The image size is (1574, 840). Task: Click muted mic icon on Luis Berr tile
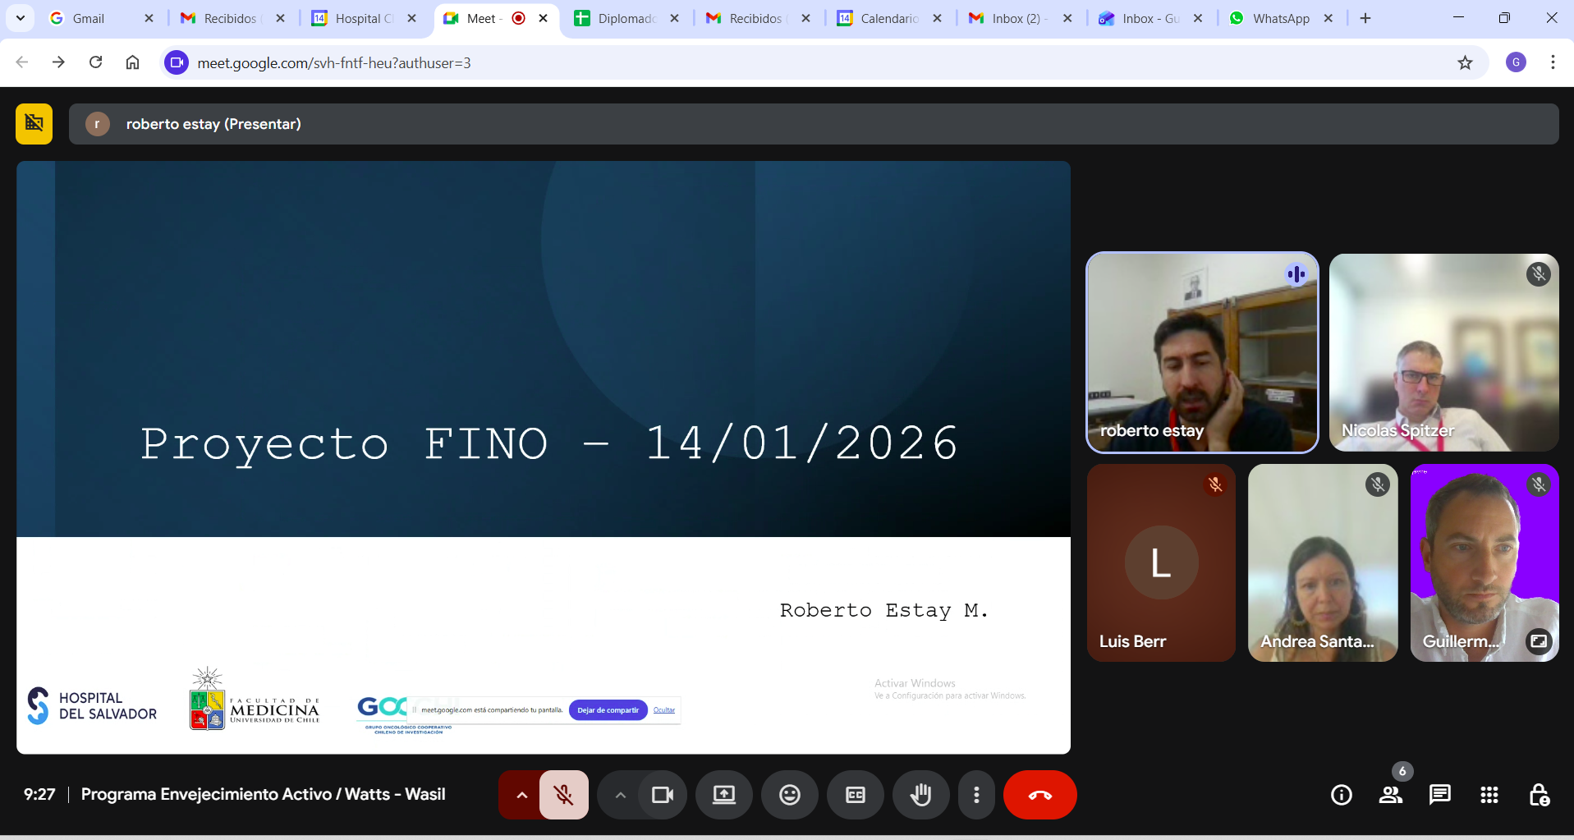[x=1215, y=485]
